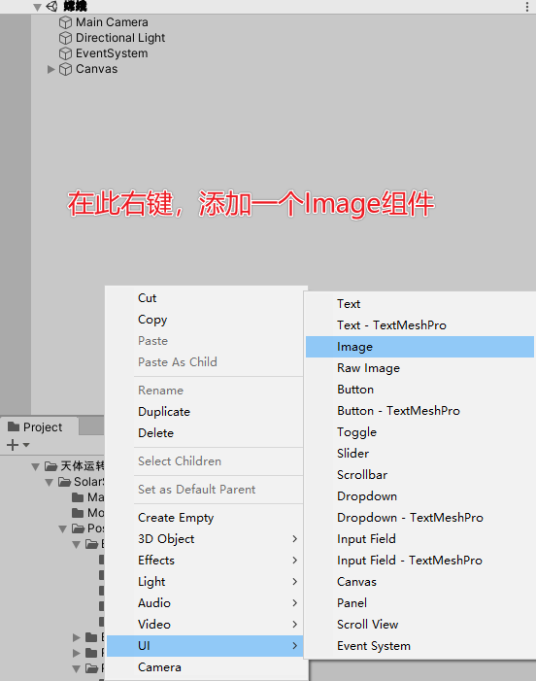This screenshot has width=536, height=681.
Task: Choose Slider from the UI submenu
Action: (x=419, y=454)
